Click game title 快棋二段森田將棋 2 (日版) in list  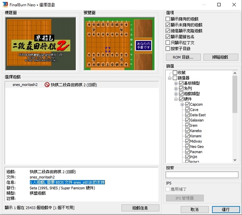click(x=74, y=85)
